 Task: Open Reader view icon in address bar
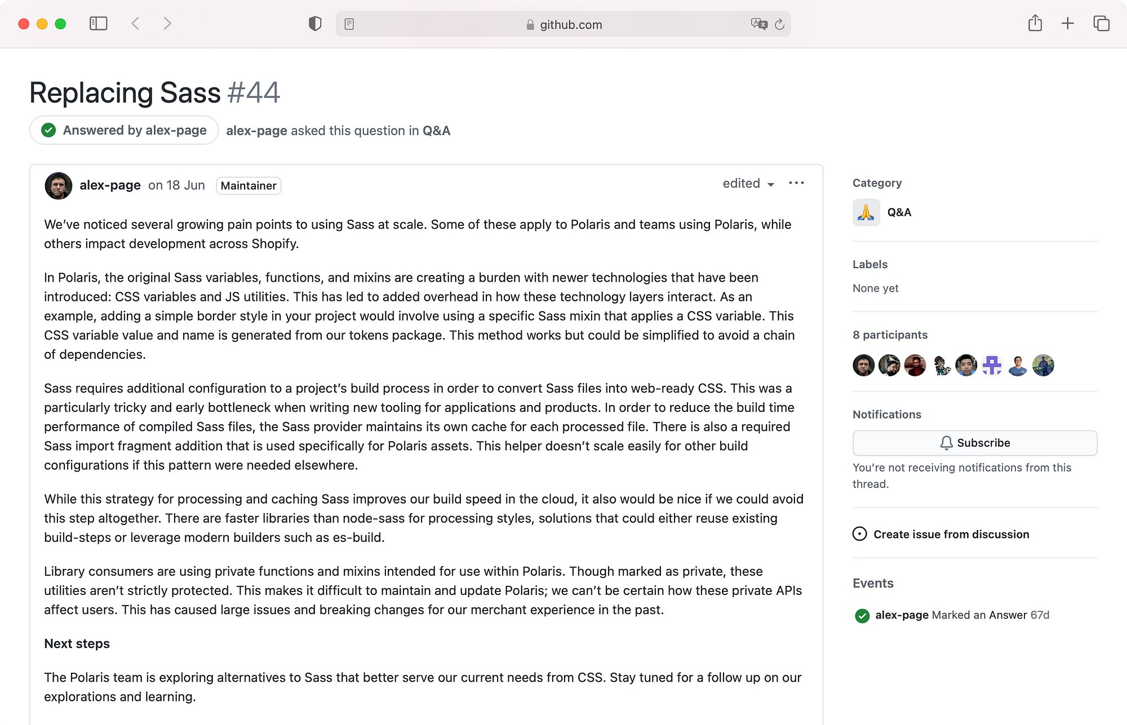(349, 24)
